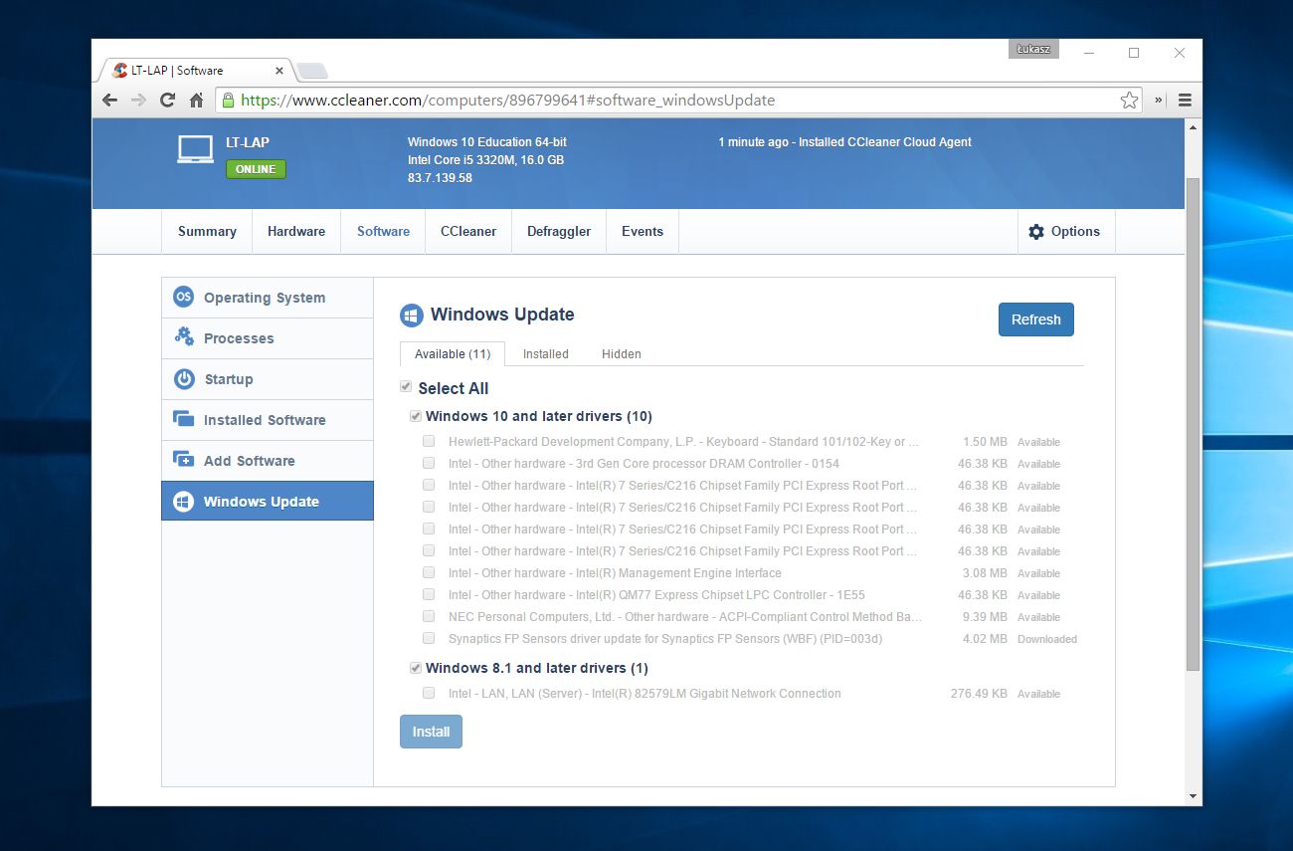Image resolution: width=1293 pixels, height=851 pixels.
Task: Click the scrollbar up arrow
Action: [1194, 127]
